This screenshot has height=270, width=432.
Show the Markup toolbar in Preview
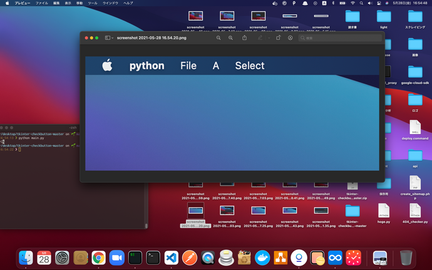pos(290,38)
